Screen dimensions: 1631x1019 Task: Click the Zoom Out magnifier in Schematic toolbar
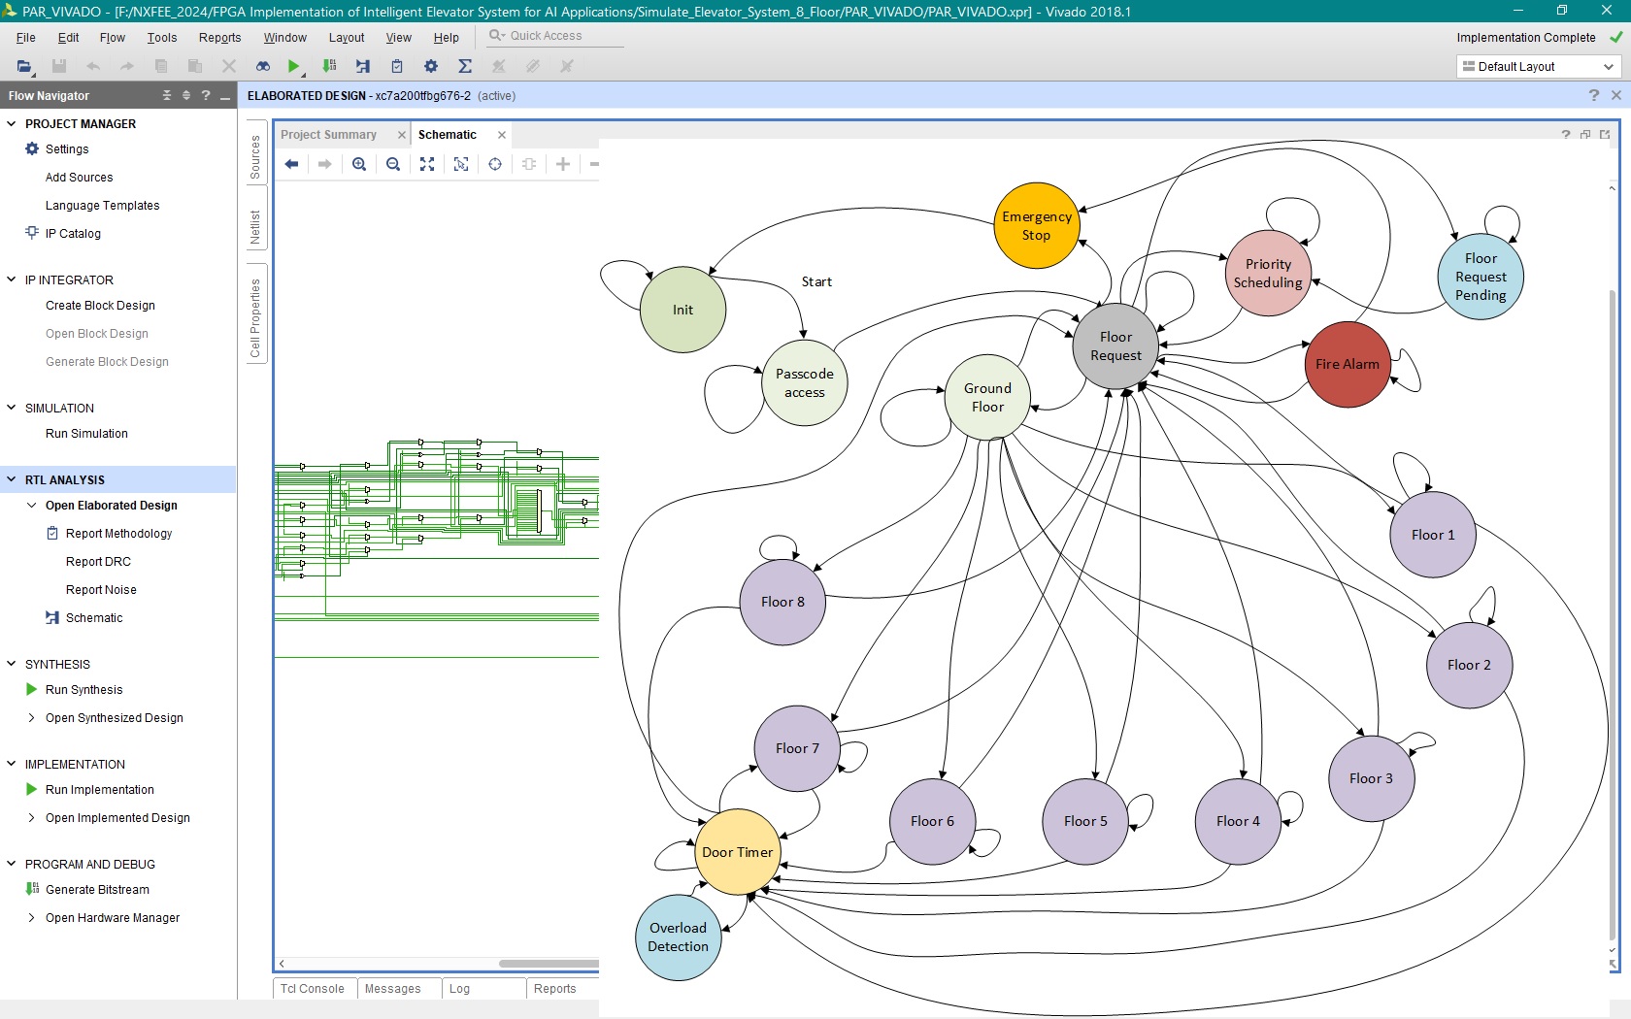(x=393, y=164)
